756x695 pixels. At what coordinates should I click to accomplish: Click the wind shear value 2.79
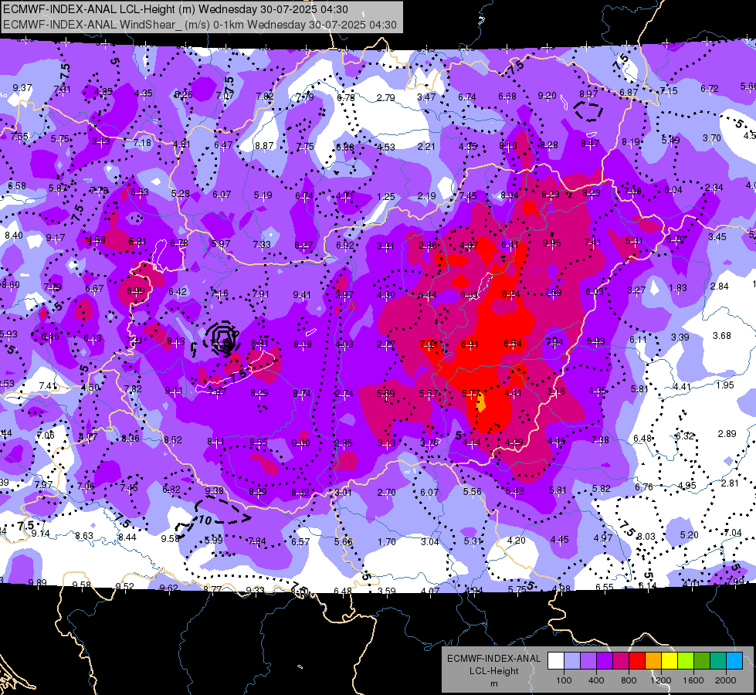(x=385, y=97)
